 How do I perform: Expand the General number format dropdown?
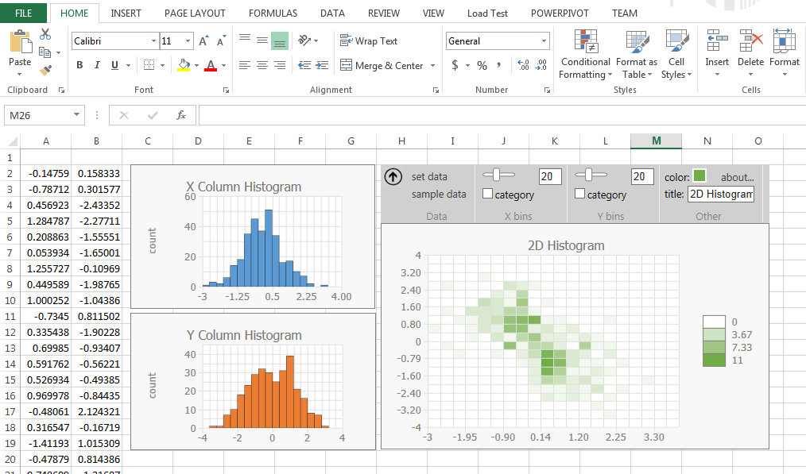544,41
